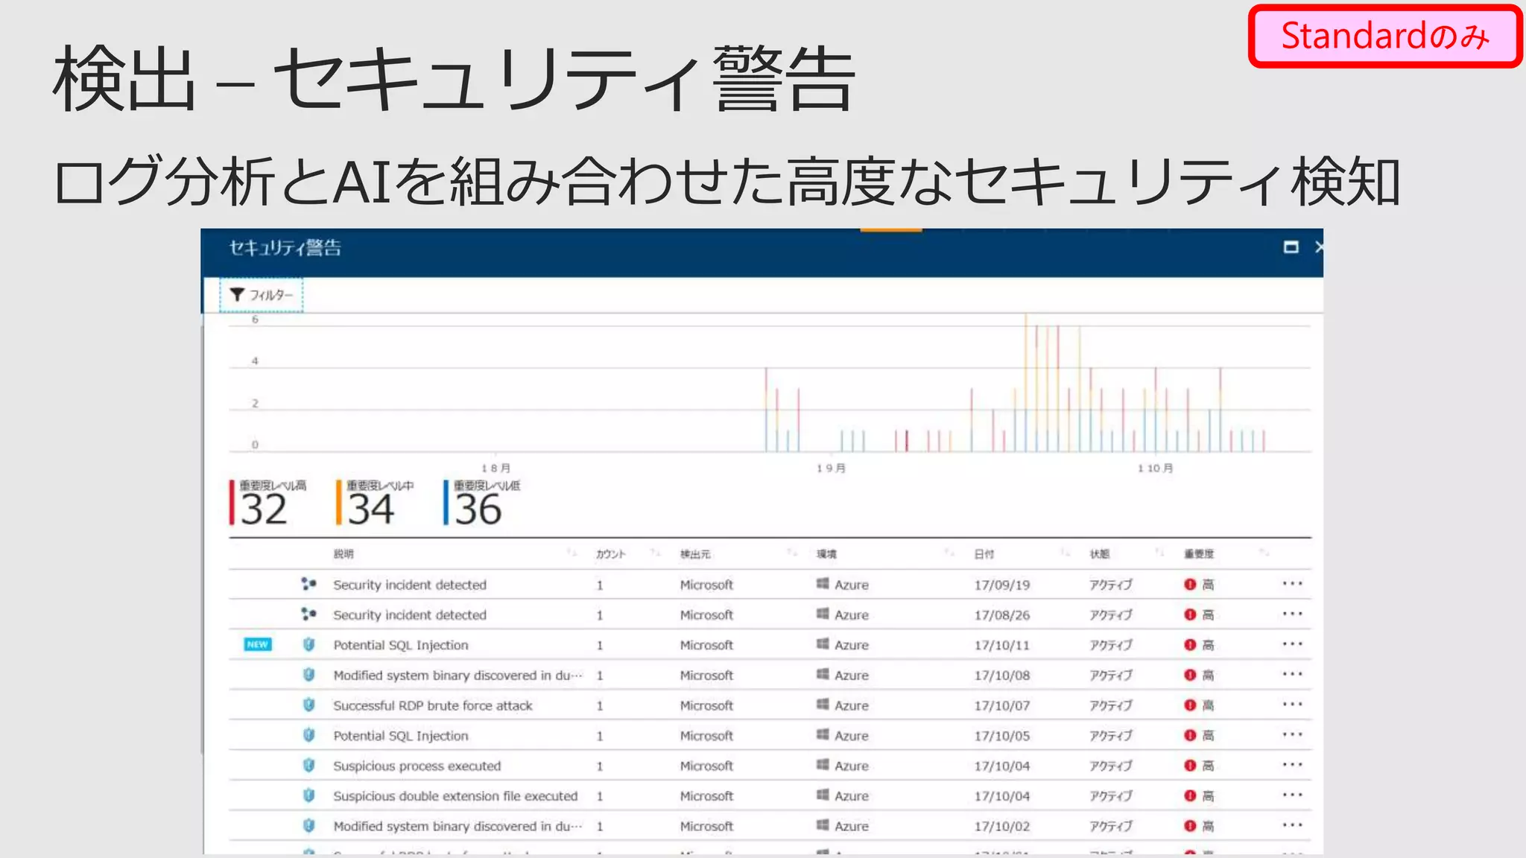The height and width of the screenshot is (858, 1526).
Task: Open Suspicious process executed alert
Action: point(417,766)
